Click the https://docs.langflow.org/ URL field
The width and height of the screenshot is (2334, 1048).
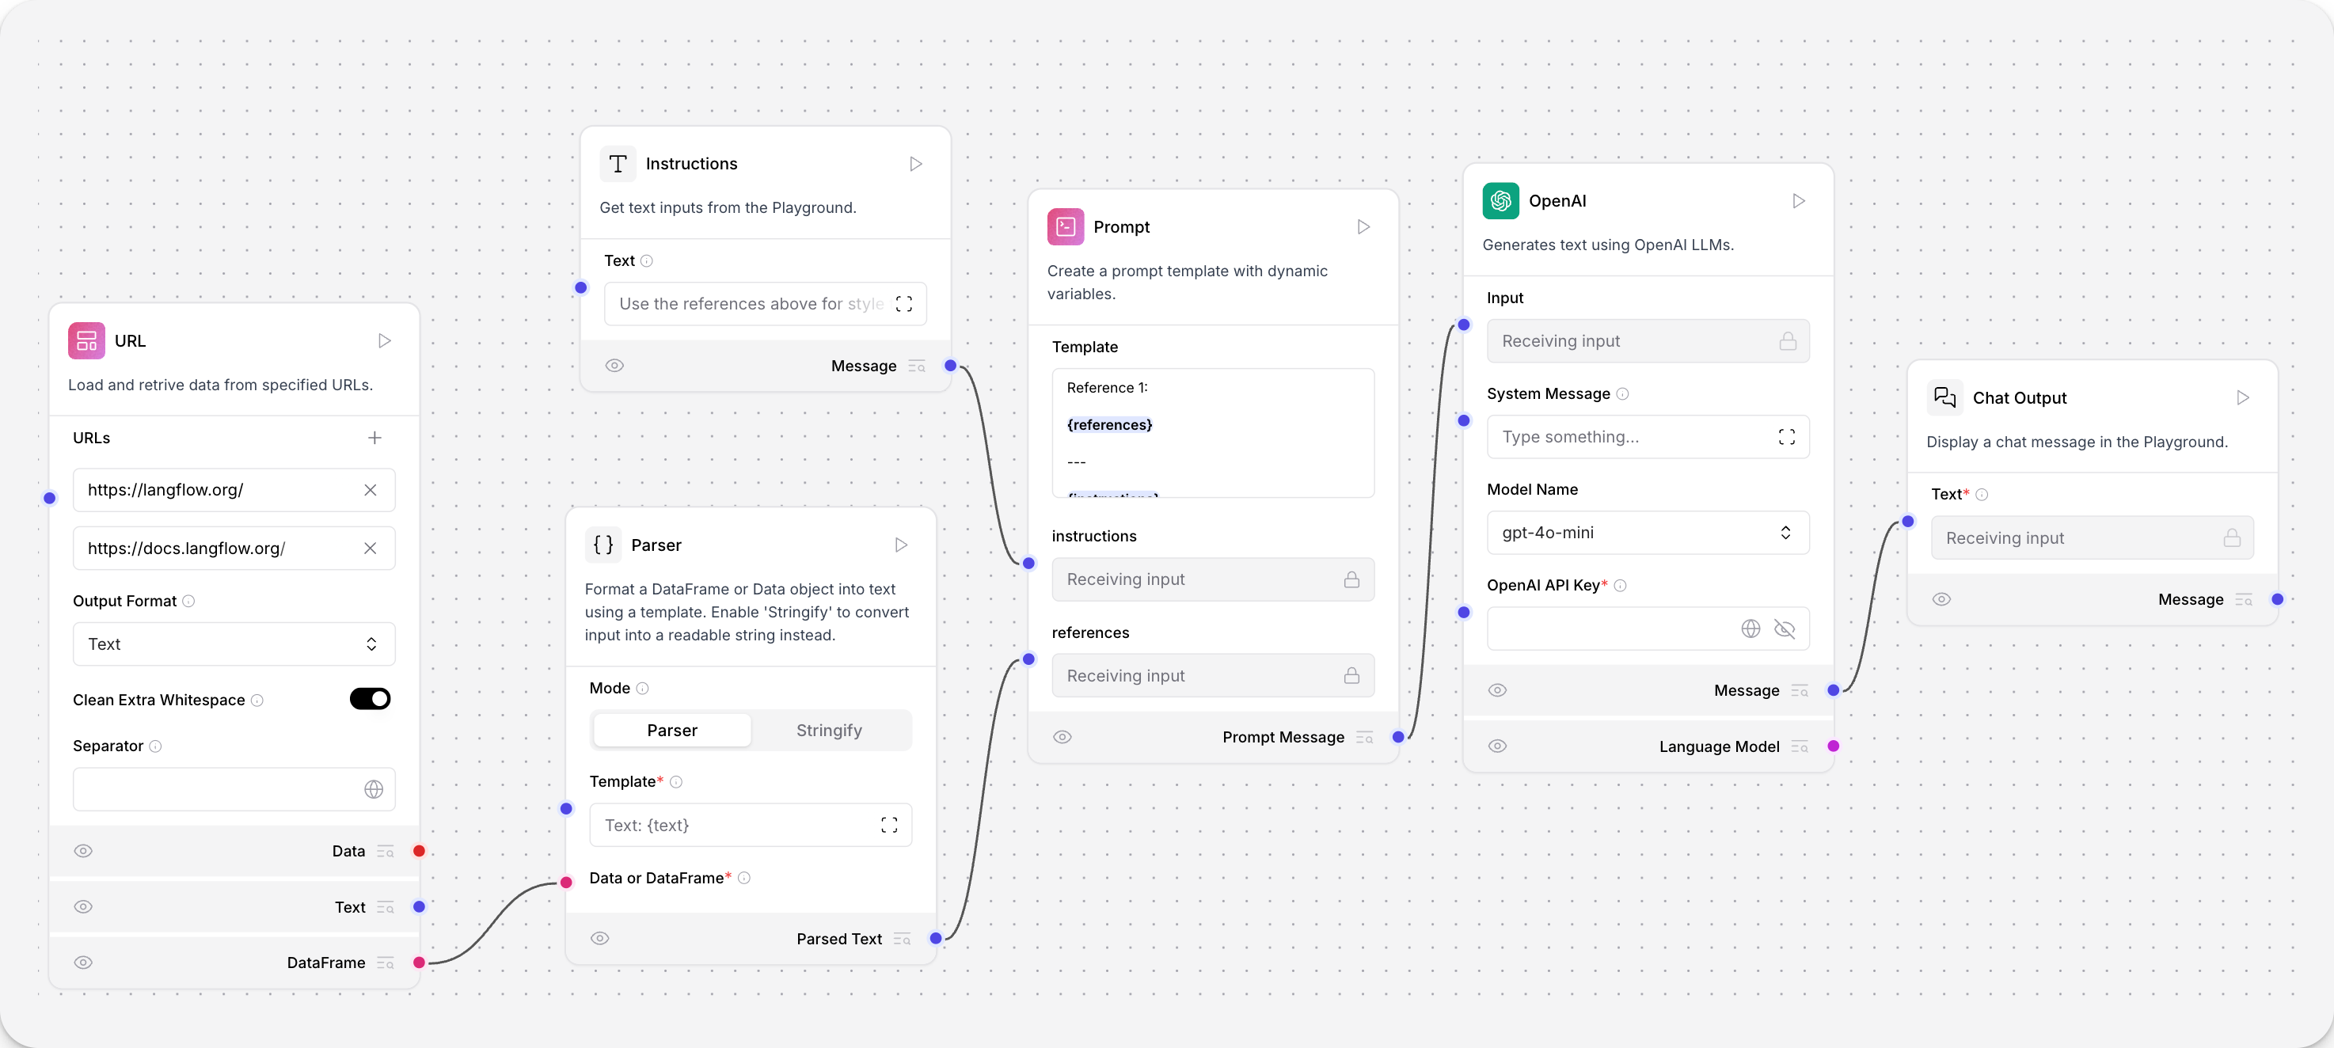(x=234, y=548)
